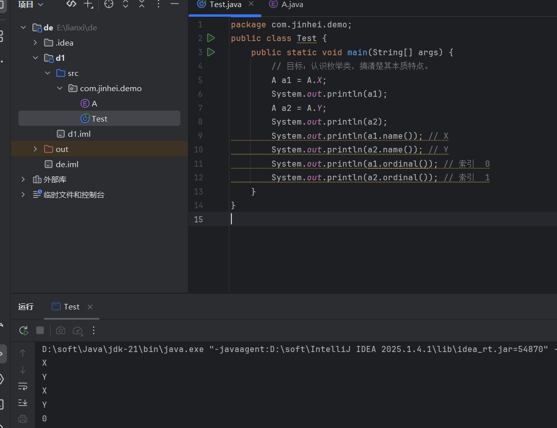This screenshot has width=557, height=428.
Task: Expand the 外部库 node
Action: (23, 180)
